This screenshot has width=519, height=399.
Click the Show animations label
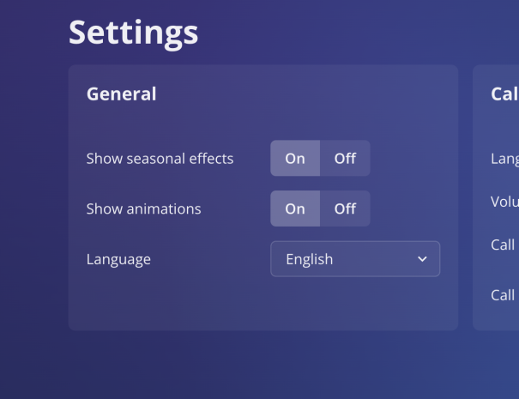coord(143,209)
